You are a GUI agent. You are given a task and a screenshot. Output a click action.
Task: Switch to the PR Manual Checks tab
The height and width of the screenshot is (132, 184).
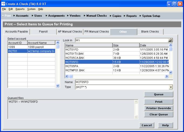[x=97, y=32]
